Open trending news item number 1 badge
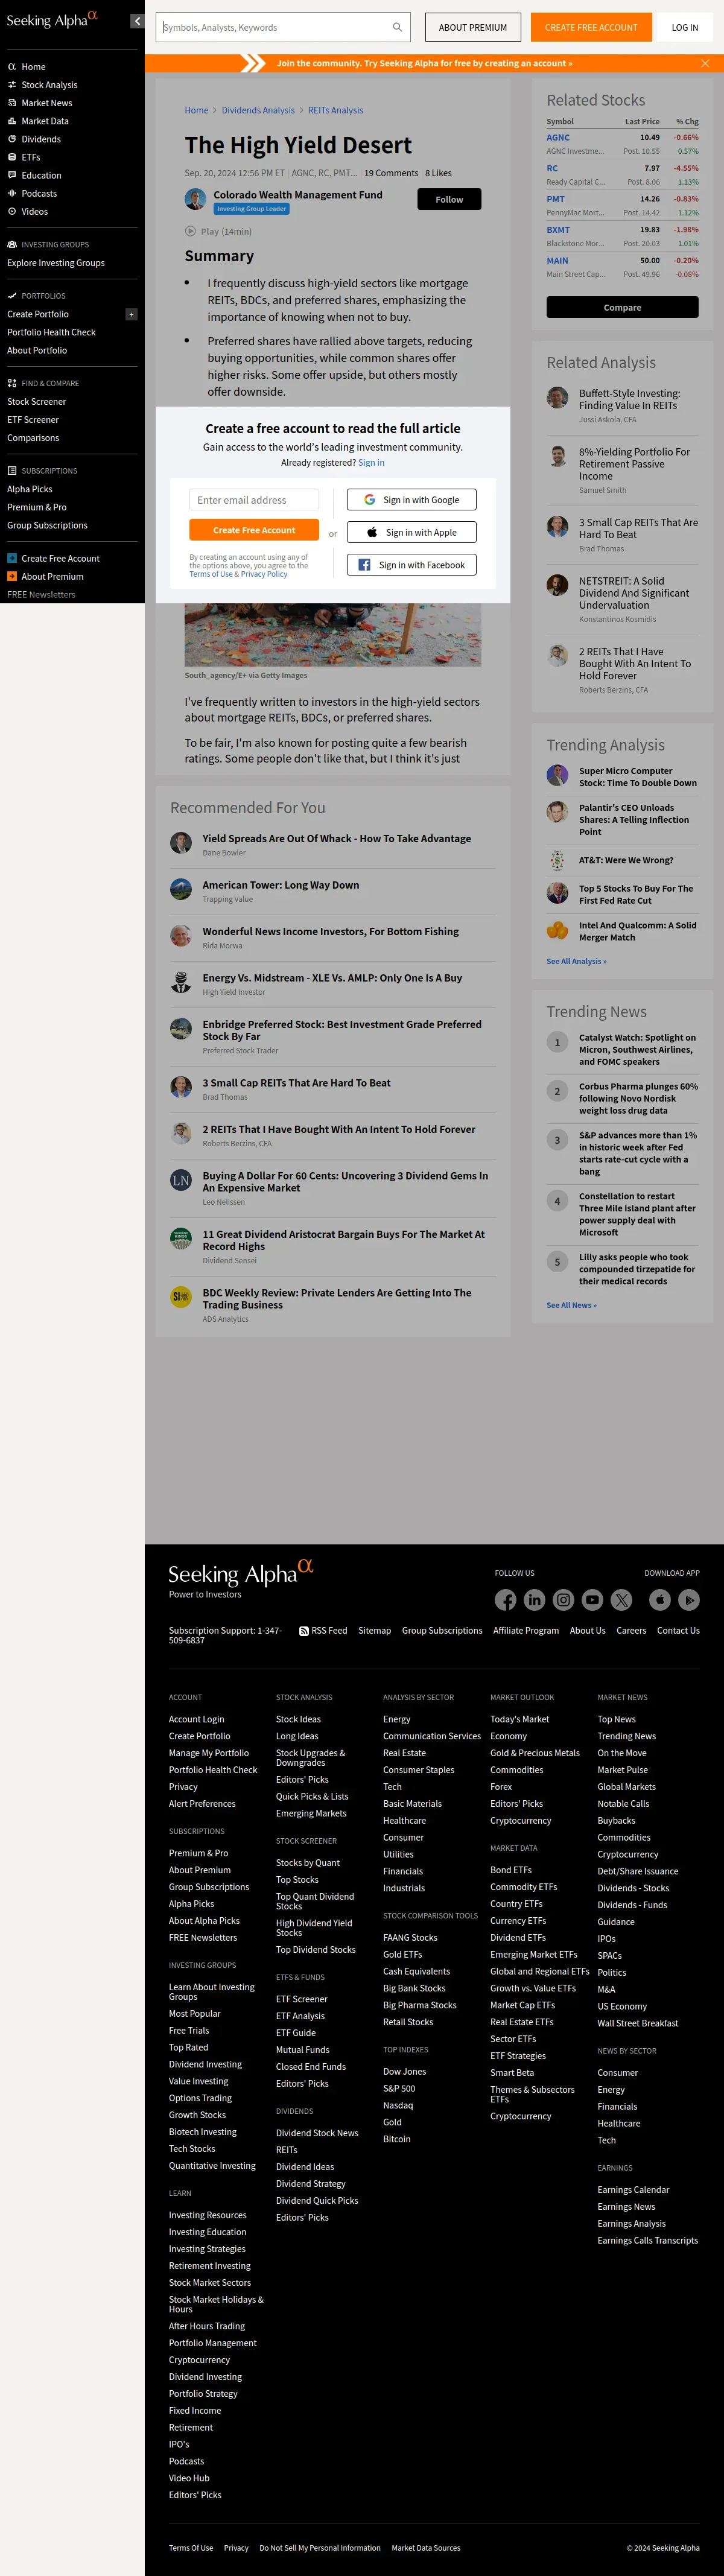This screenshot has height=2576, width=724. (557, 1042)
